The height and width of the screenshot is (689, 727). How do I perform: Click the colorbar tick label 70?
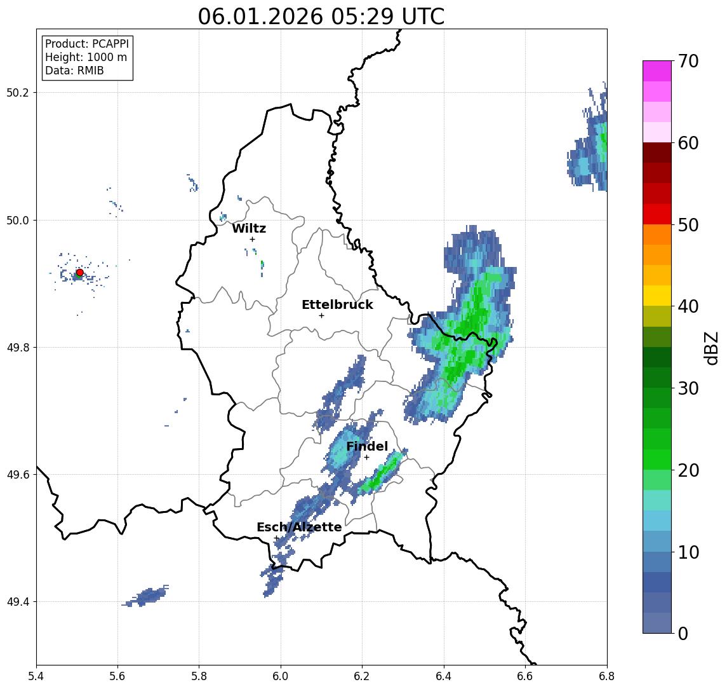click(688, 61)
